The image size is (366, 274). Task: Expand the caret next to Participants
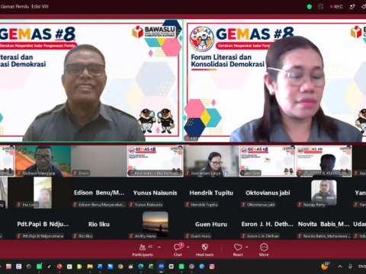(x=159, y=247)
